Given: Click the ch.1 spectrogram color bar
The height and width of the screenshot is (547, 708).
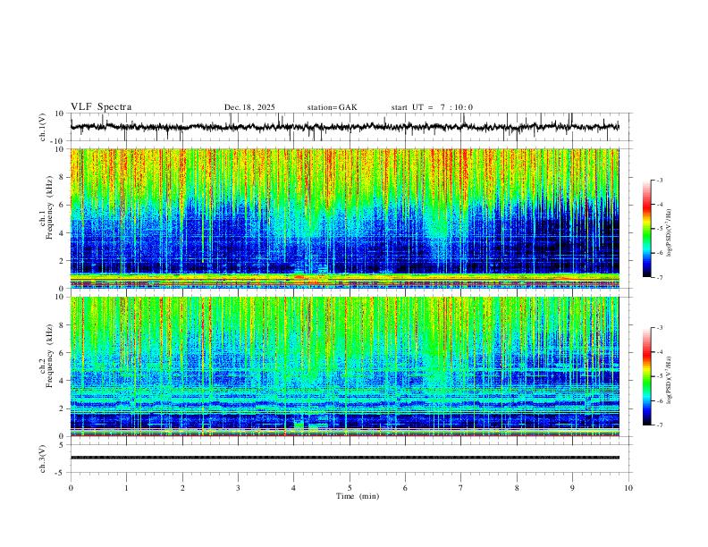Looking at the screenshot, I should 646,229.
